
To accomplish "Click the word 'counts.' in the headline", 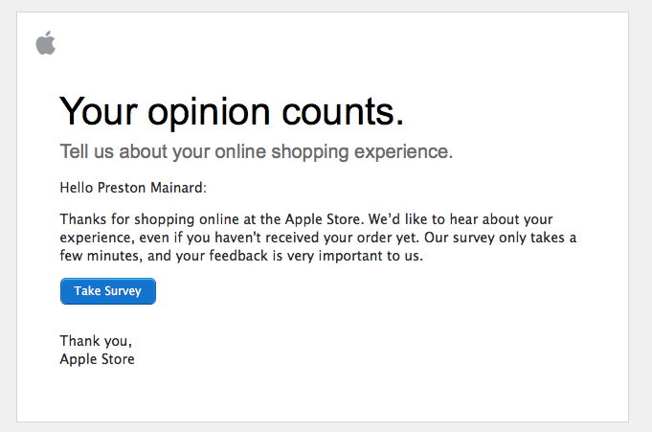I will click(x=343, y=111).
